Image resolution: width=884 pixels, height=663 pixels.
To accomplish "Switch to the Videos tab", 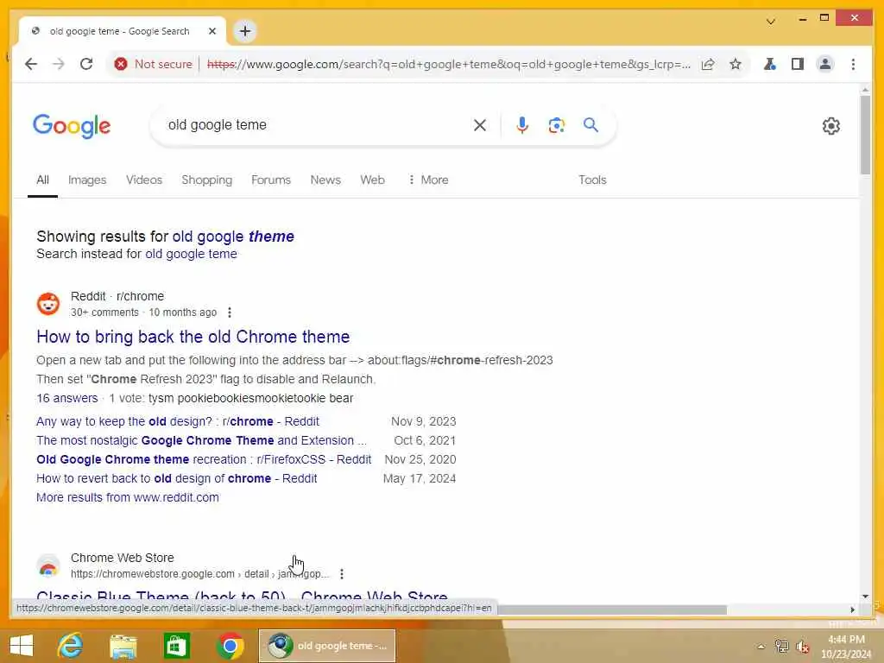I will pos(144,180).
